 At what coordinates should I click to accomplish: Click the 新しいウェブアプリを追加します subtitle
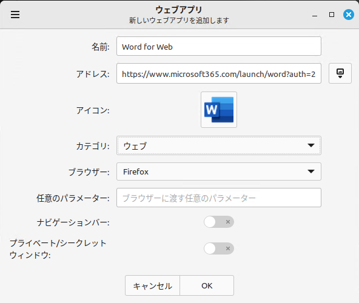point(179,21)
